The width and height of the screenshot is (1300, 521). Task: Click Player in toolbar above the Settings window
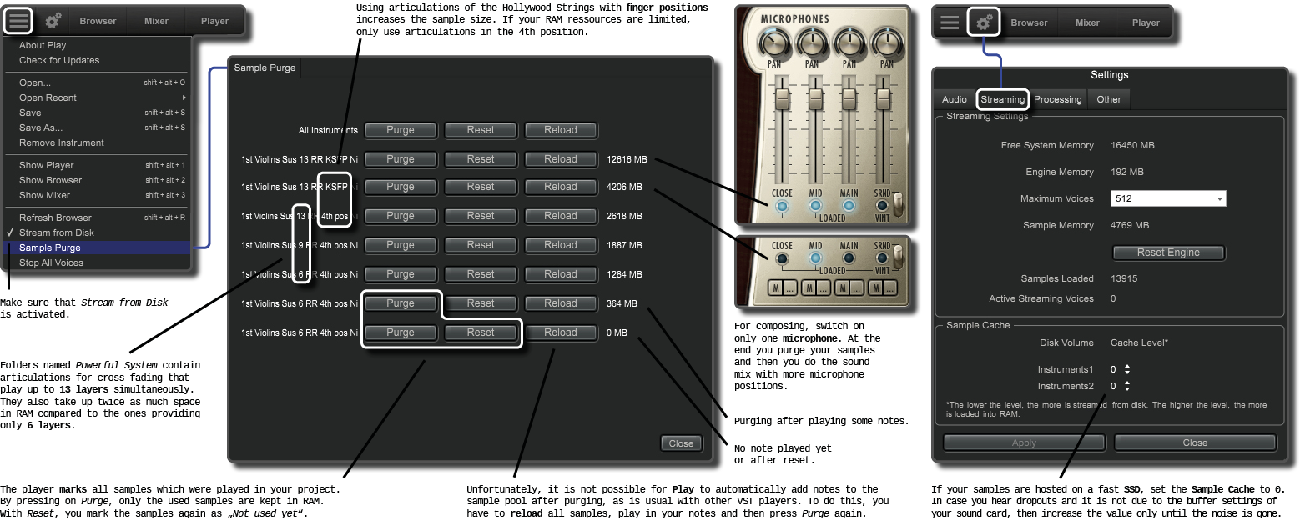point(1146,23)
